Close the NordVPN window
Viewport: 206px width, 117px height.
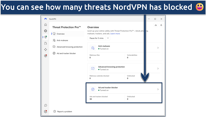pyautogui.click(x=161, y=19)
